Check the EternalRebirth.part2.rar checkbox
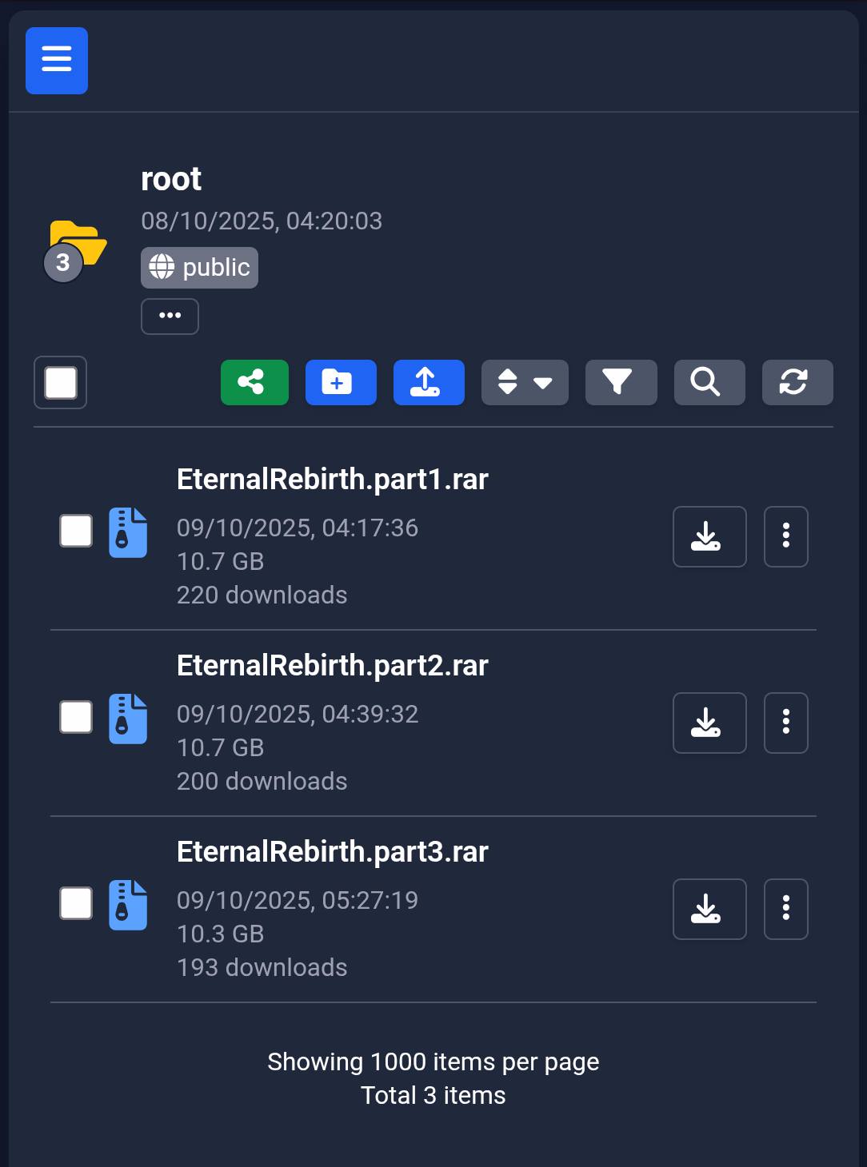The width and height of the screenshot is (867, 1167). pos(76,717)
